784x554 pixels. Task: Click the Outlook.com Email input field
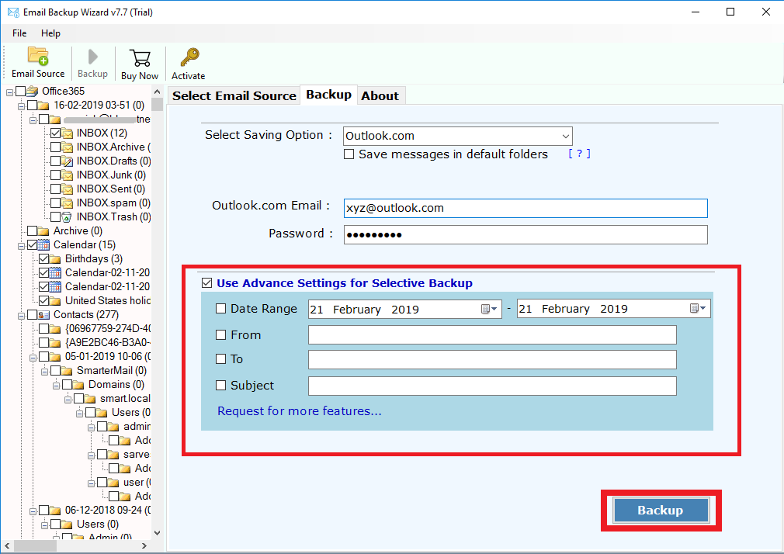526,209
